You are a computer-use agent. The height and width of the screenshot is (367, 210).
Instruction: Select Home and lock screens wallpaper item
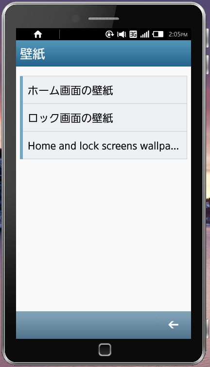tap(104, 145)
